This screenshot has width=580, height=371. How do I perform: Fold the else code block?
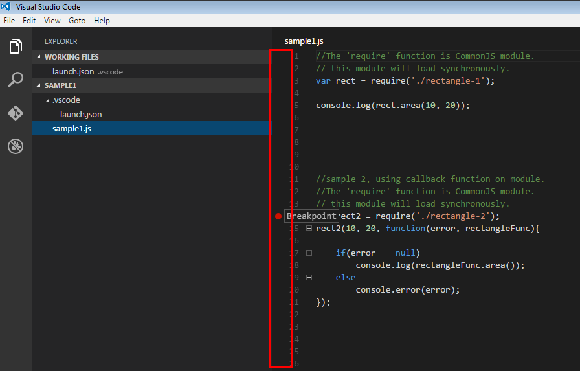pyautogui.click(x=309, y=277)
